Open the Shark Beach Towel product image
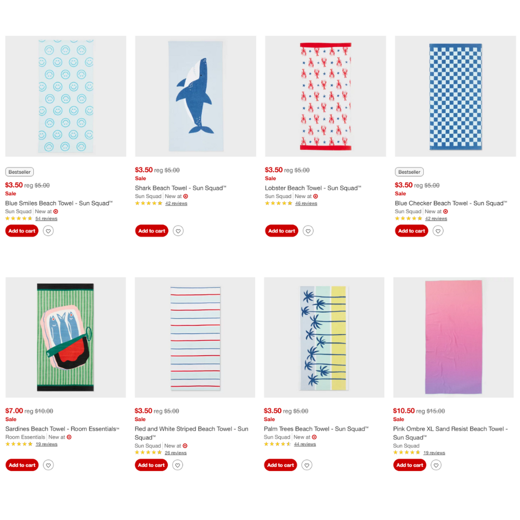 [196, 96]
